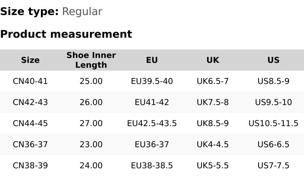The width and height of the screenshot is (304, 176).
Task: Choose the CN44-45 size cell
Action: (x=30, y=123)
